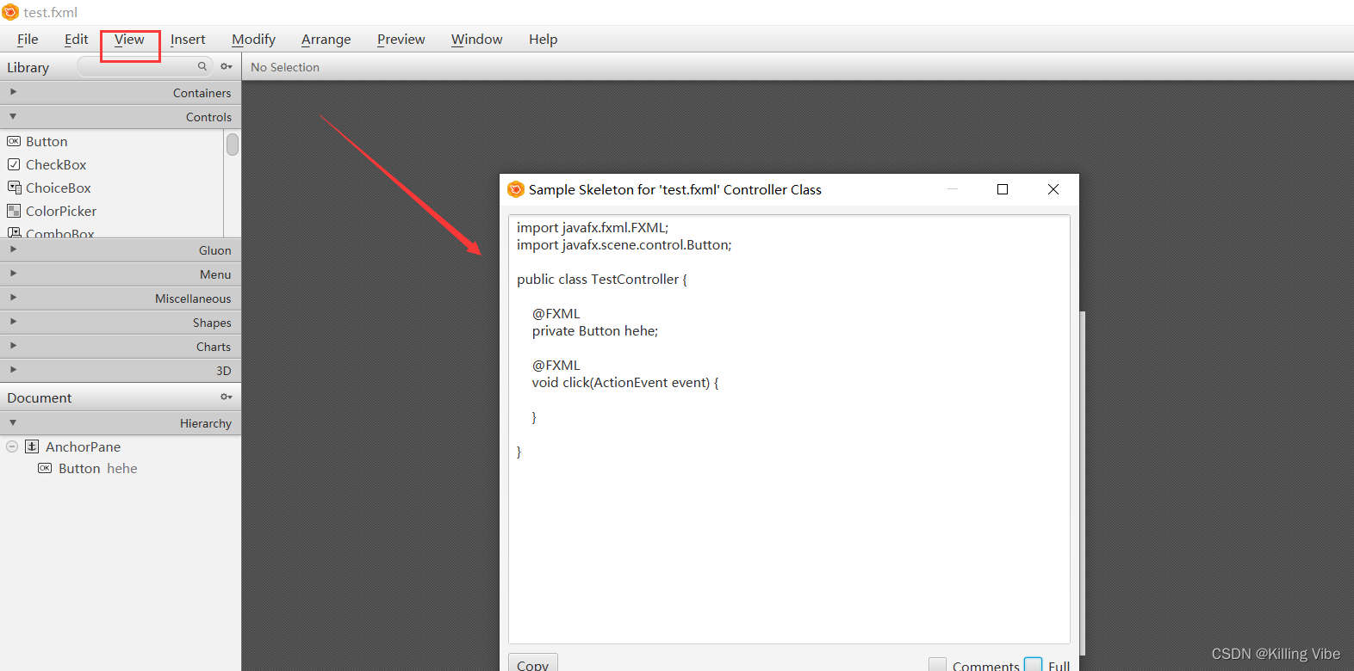Click the 'private Button hehe;' code line

tap(595, 330)
